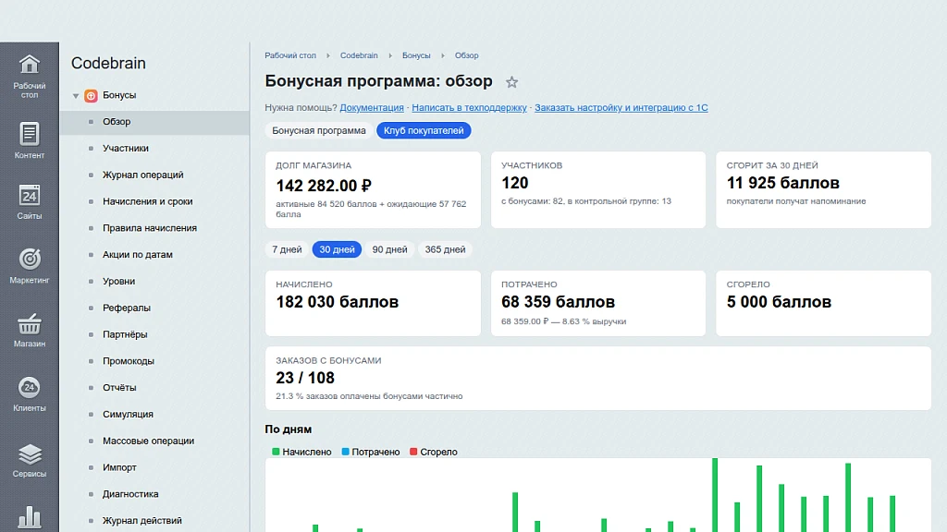947x532 pixels.
Task: Select the Уровни menu item
Action: point(118,281)
